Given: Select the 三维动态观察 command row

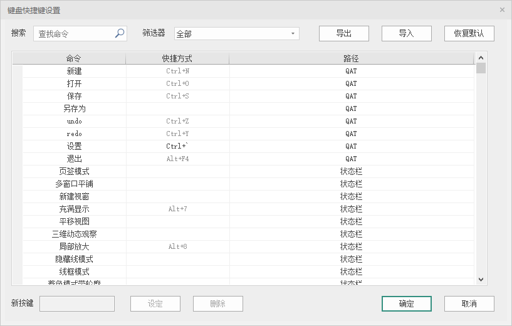Looking at the screenshot, I should (74, 234).
